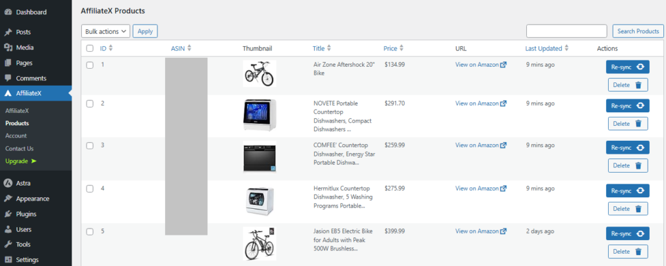Click the AffiliateX logo icon
Screen dimensions: 666x266
(8, 93)
